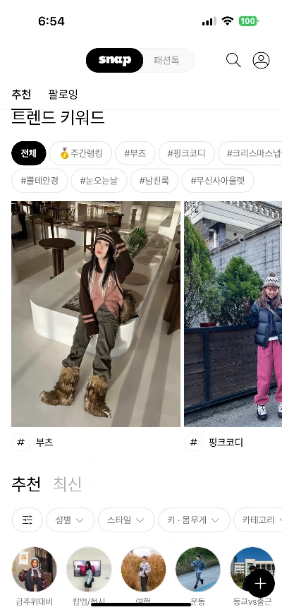This screenshot has height=612, width=282.
Task: Open the filter sliders icon
Action: click(x=27, y=520)
